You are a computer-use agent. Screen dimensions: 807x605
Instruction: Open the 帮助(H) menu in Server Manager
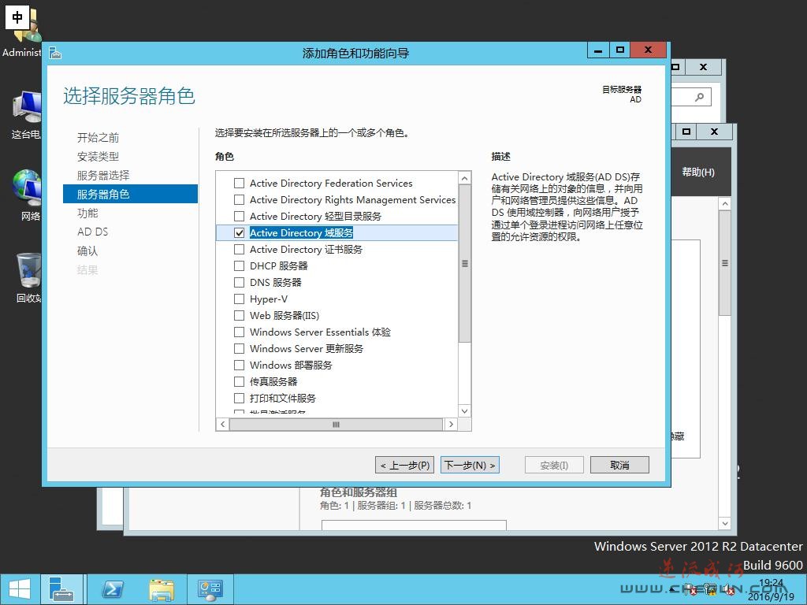(698, 172)
